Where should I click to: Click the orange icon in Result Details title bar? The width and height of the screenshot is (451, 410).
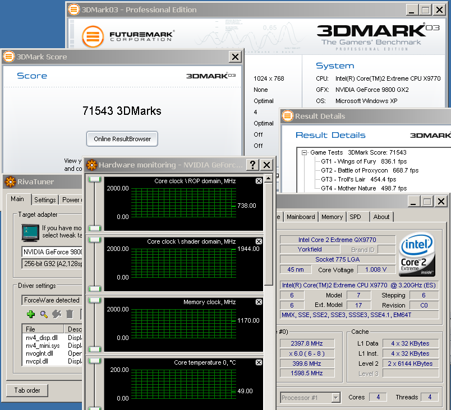pyautogui.click(x=287, y=116)
